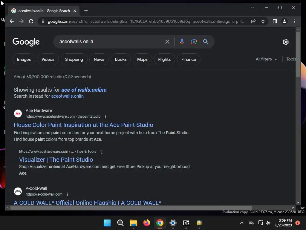Click acehardware.com thepaintstudio URL
This screenshot has width=306, height=230.
coord(63,116)
